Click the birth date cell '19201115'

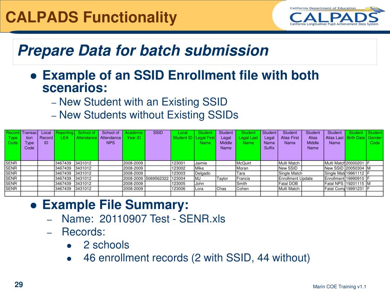355,184
